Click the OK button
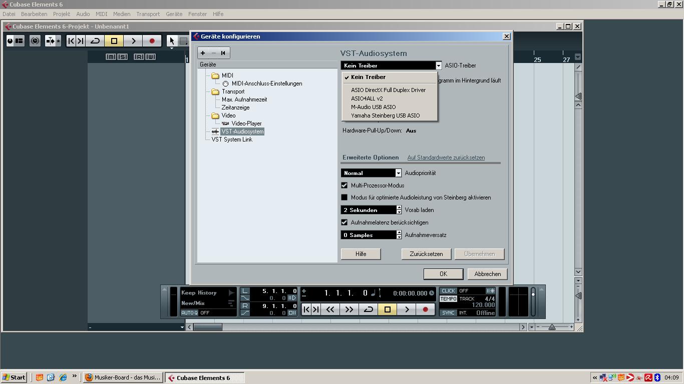Screen dimensions: 684x384 443,274
